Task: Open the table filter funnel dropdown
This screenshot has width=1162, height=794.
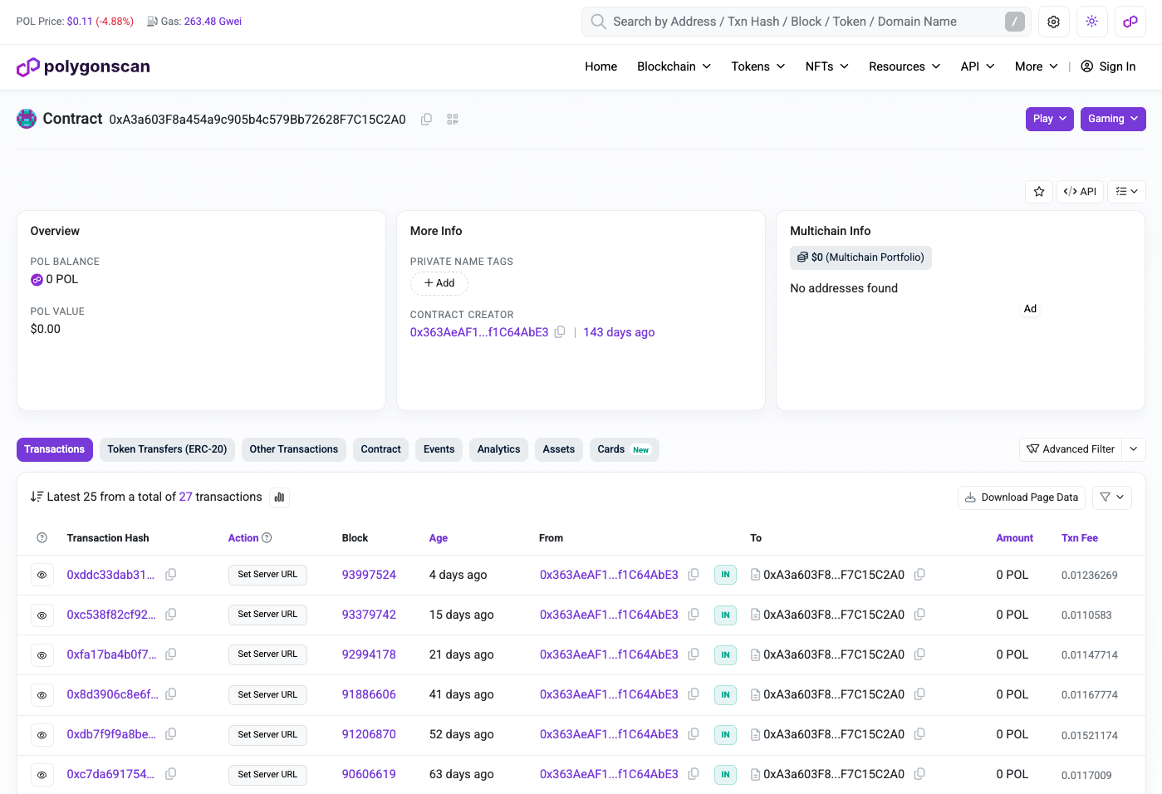Action: pyautogui.click(x=1112, y=497)
